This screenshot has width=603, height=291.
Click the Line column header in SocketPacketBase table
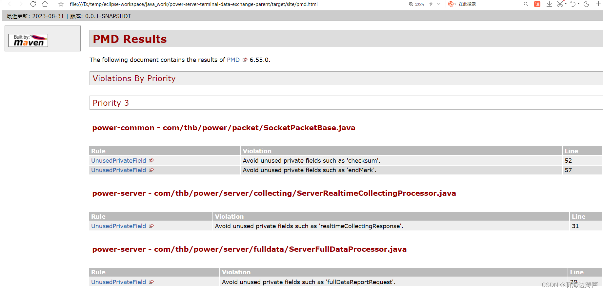(582, 151)
